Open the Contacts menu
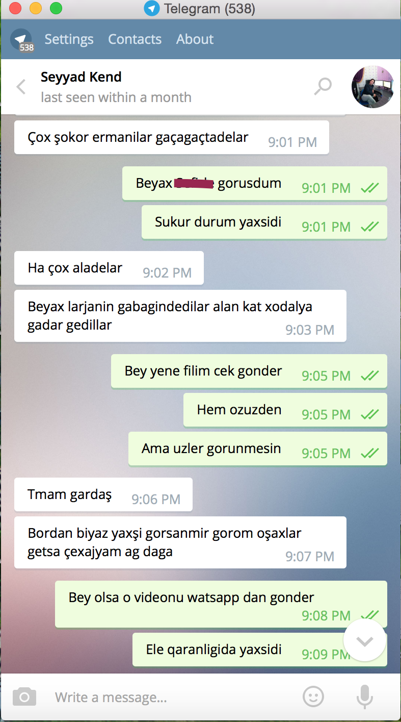 click(x=135, y=39)
